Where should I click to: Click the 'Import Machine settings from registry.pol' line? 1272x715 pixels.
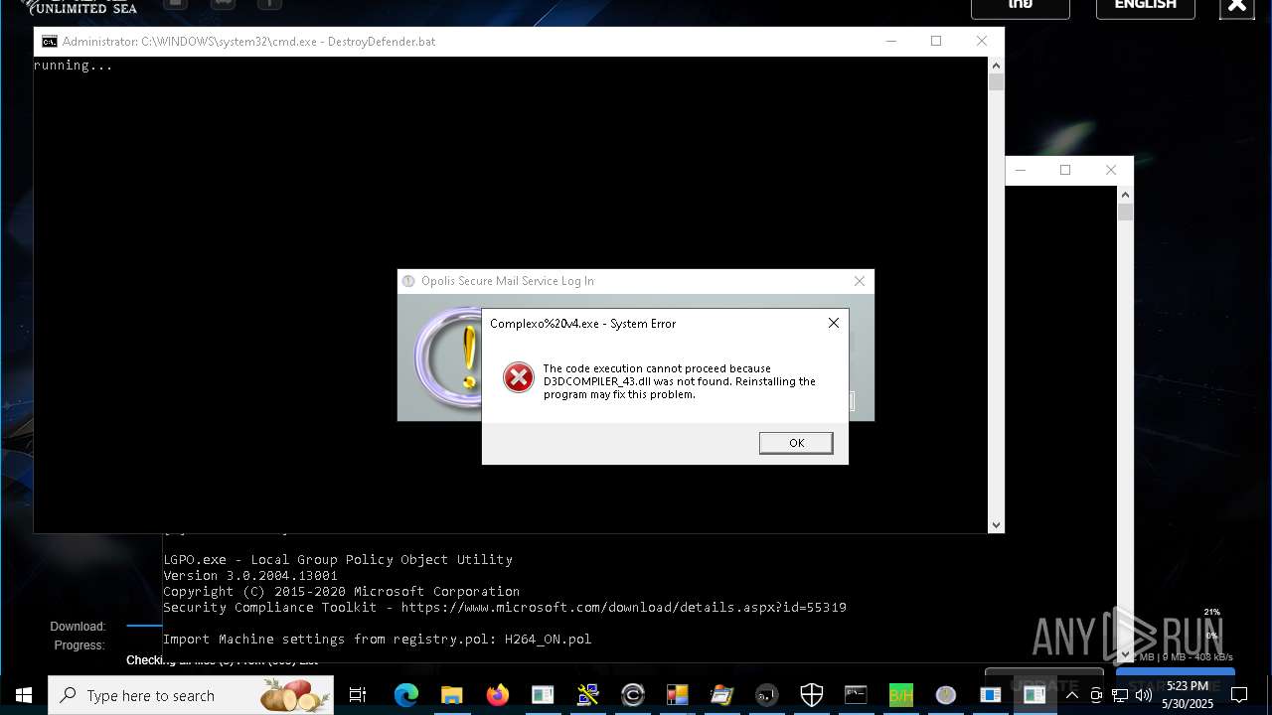[x=378, y=639]
